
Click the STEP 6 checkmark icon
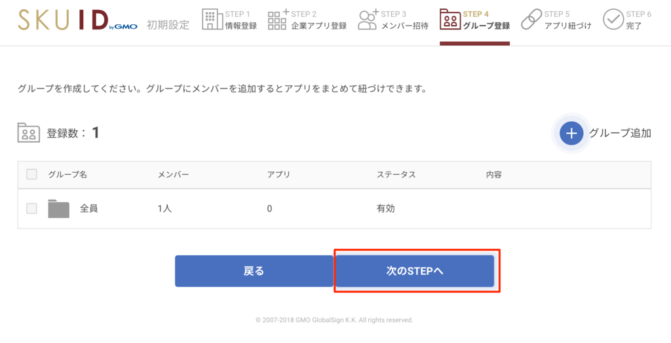(x=613, y=20)
